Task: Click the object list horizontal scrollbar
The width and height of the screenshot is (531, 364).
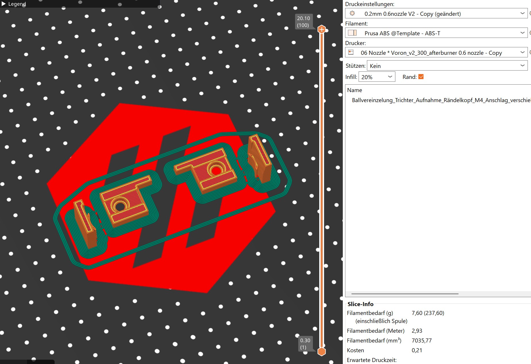Action: [405, 294]
